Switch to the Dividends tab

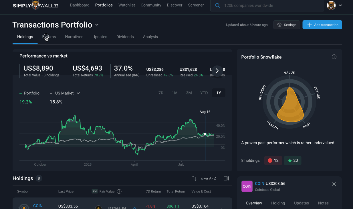(125, 37)
